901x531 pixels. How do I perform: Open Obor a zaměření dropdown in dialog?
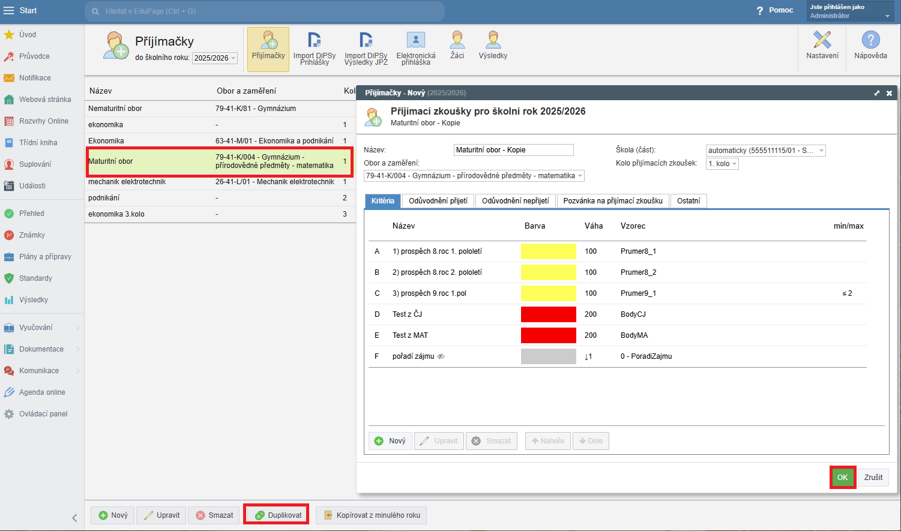[474, 176]
